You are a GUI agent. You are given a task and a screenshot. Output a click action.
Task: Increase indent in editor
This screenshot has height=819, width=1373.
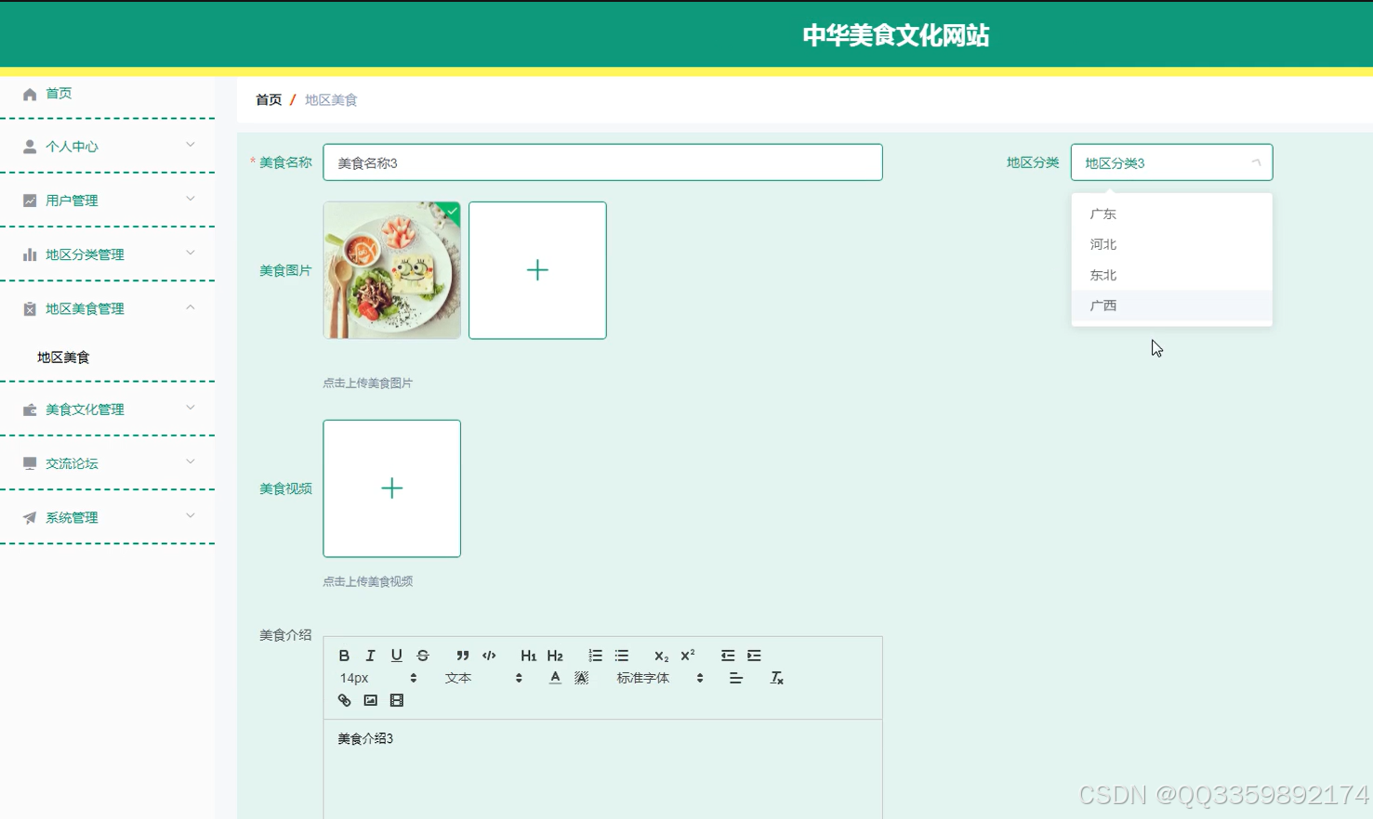coord(754,656)
